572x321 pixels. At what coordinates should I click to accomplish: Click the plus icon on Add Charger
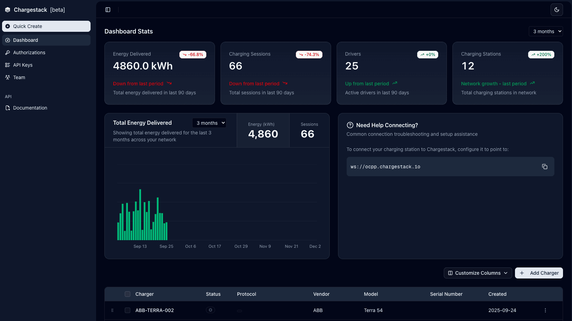click(x=522, y=273)
